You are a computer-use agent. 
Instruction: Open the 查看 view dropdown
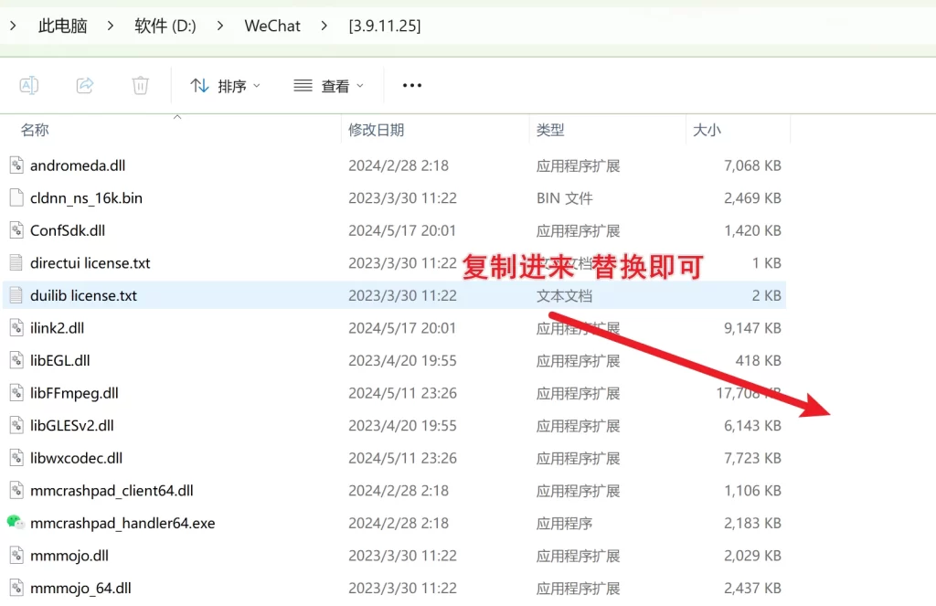pos(328,86)
